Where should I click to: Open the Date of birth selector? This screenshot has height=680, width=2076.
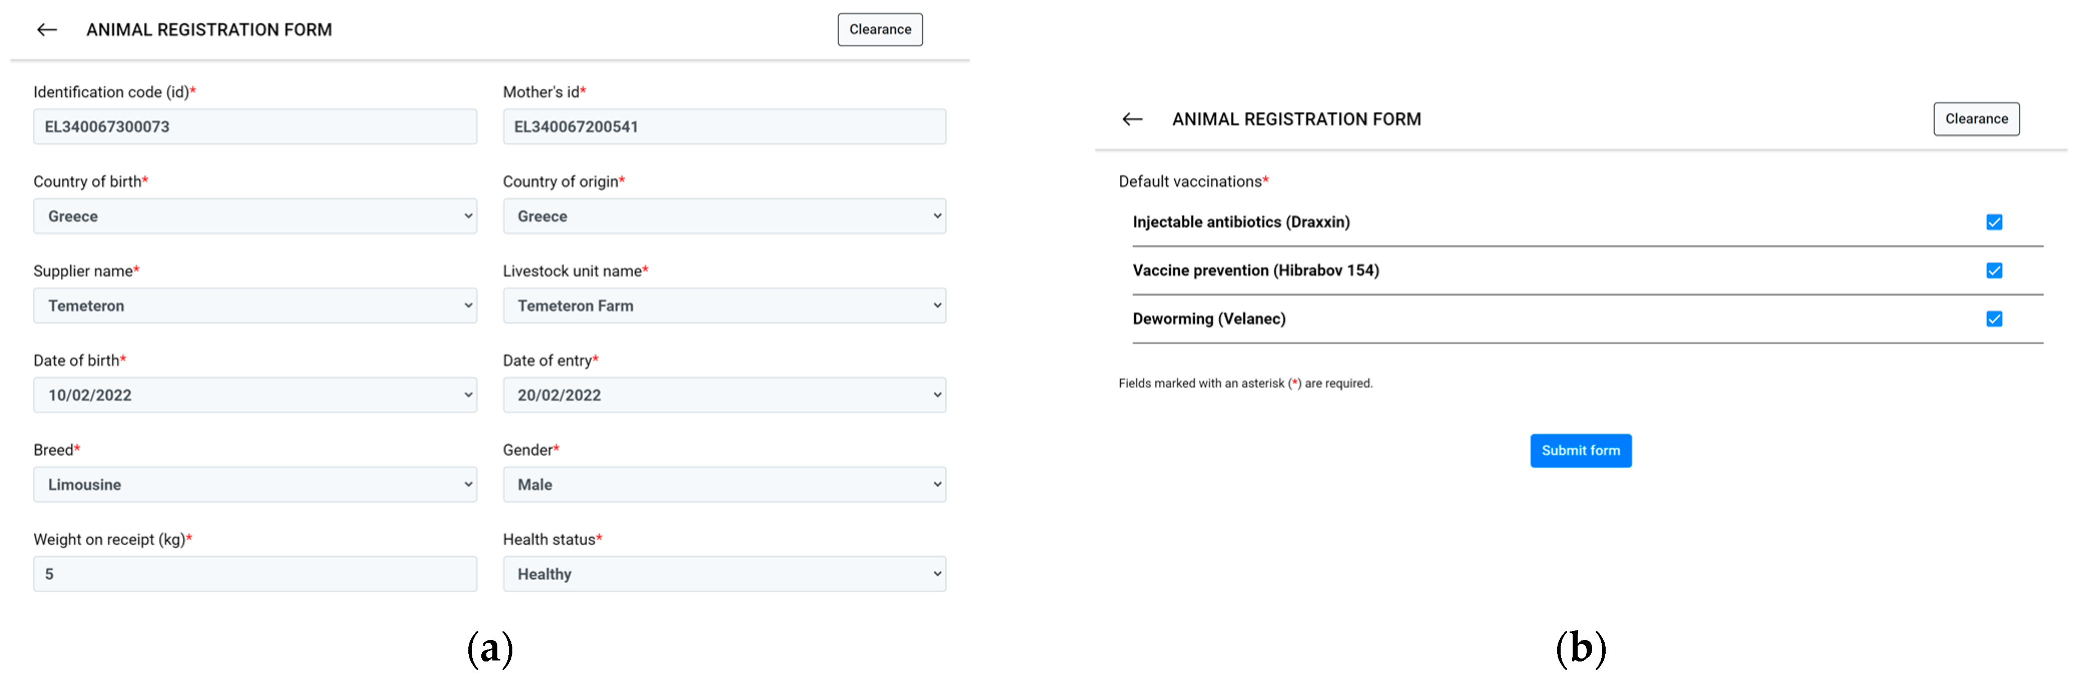click(x=255, y=395)
